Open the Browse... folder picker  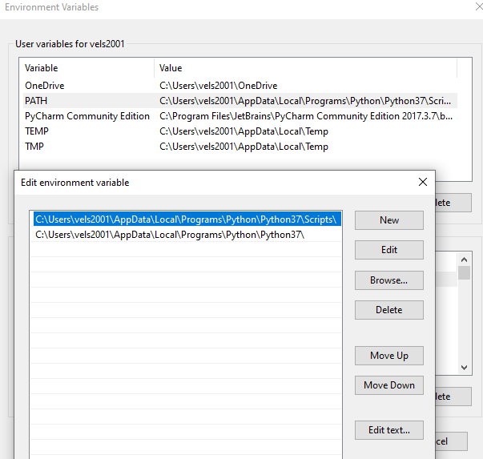pos(389,280)
